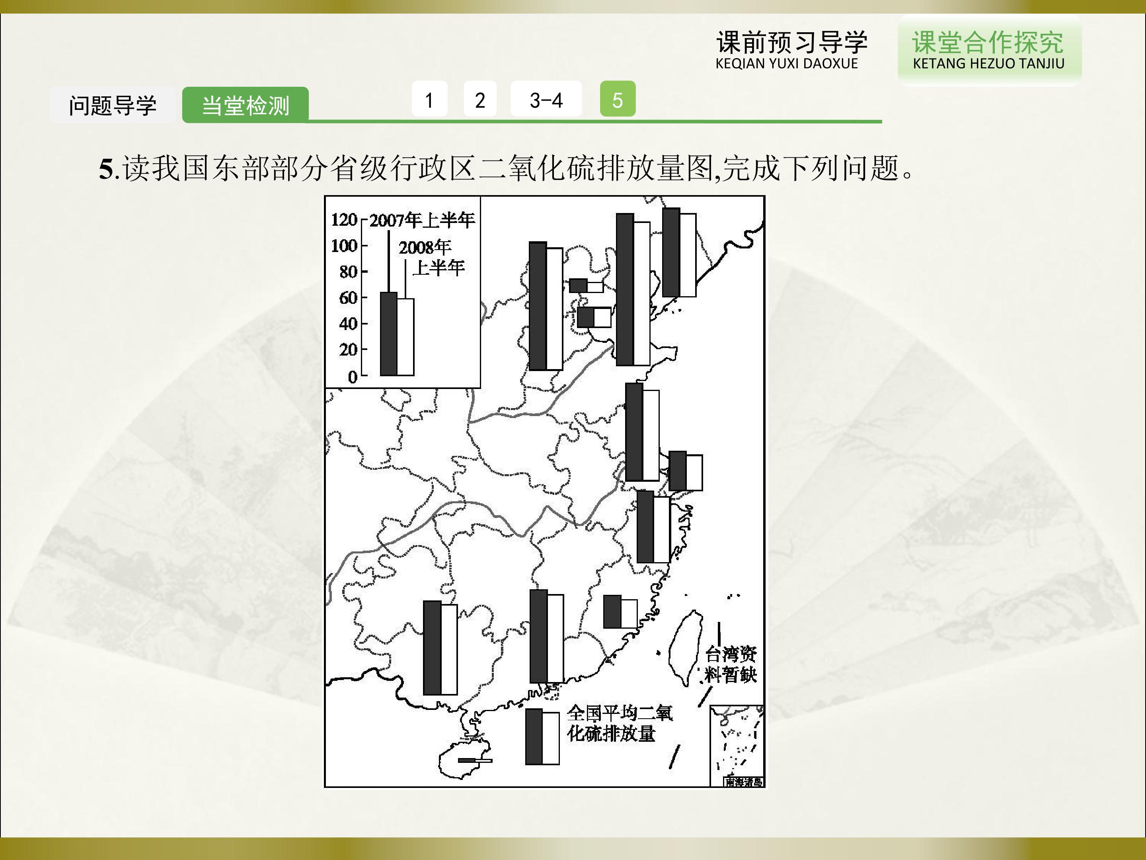Open the 问题导学 tab
Screen dimensions: 1146x860
113,105
